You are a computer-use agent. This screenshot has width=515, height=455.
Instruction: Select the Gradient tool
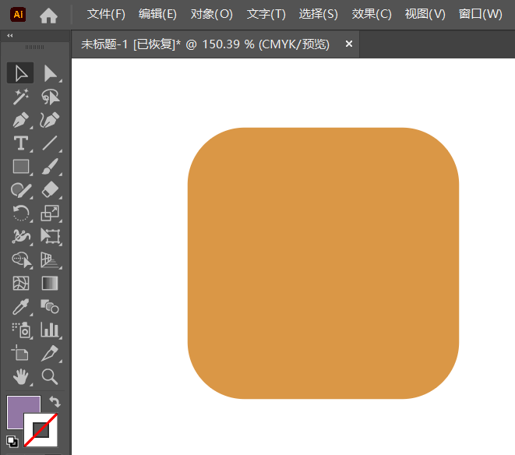(50, 283)
